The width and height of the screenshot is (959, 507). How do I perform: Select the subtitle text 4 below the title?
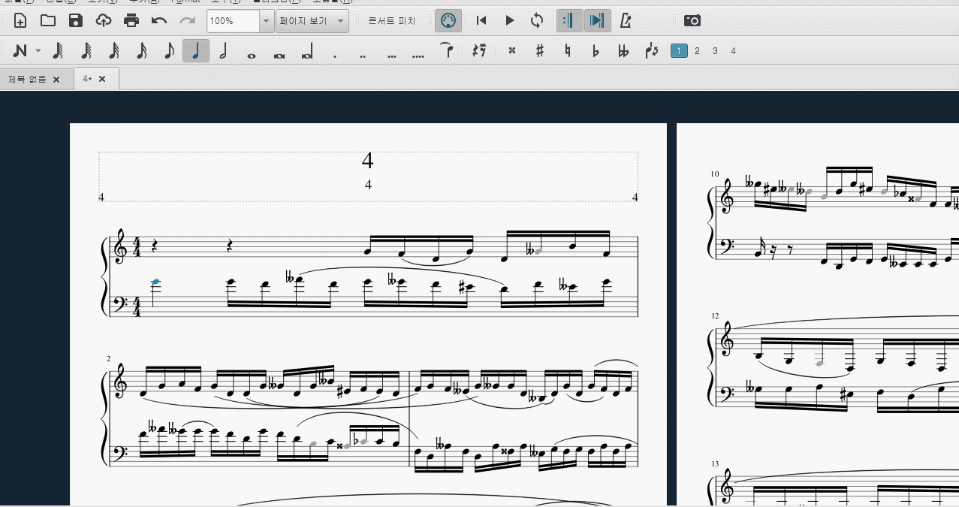pyautogui.click(x=368, y=184)
